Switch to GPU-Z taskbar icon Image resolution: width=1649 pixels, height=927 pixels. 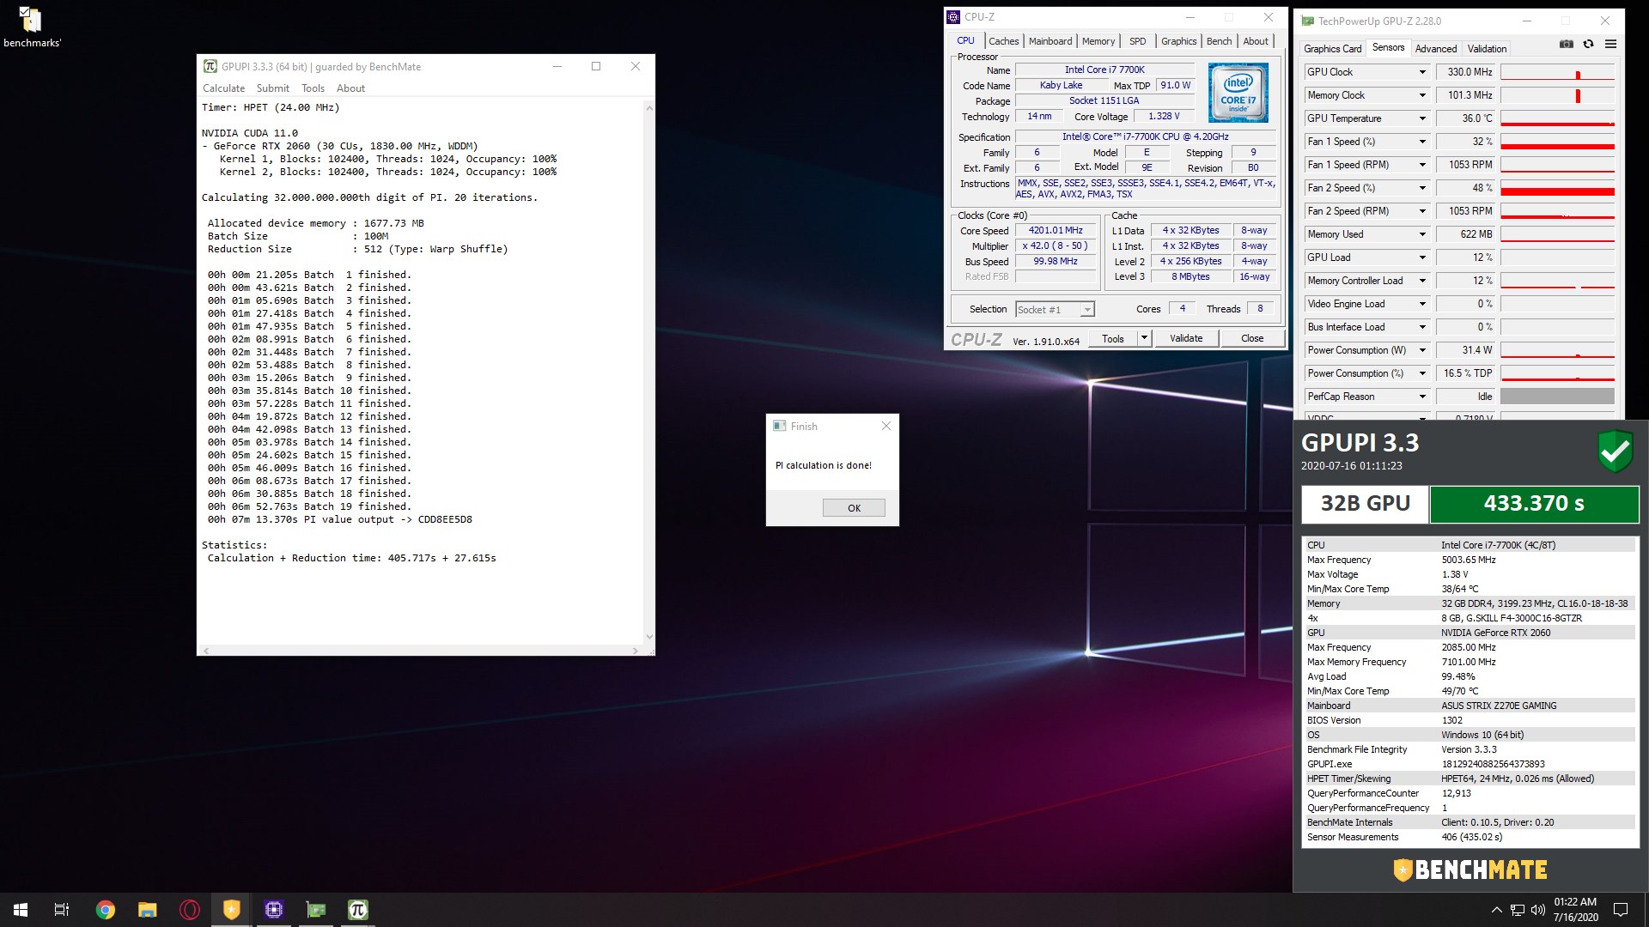pyautogui.click(x=315, y=910)
